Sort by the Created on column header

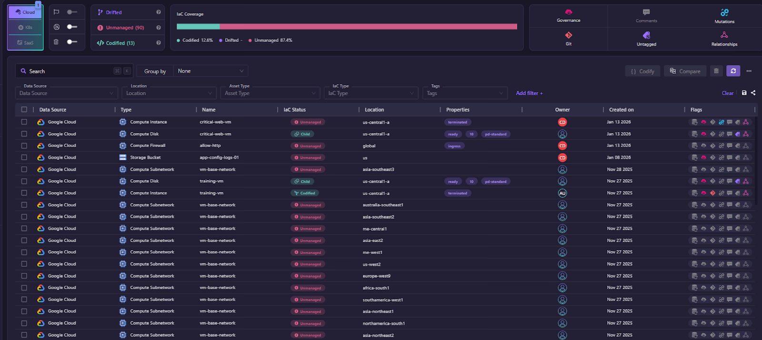pyautogui.click(x=621, y=109)
